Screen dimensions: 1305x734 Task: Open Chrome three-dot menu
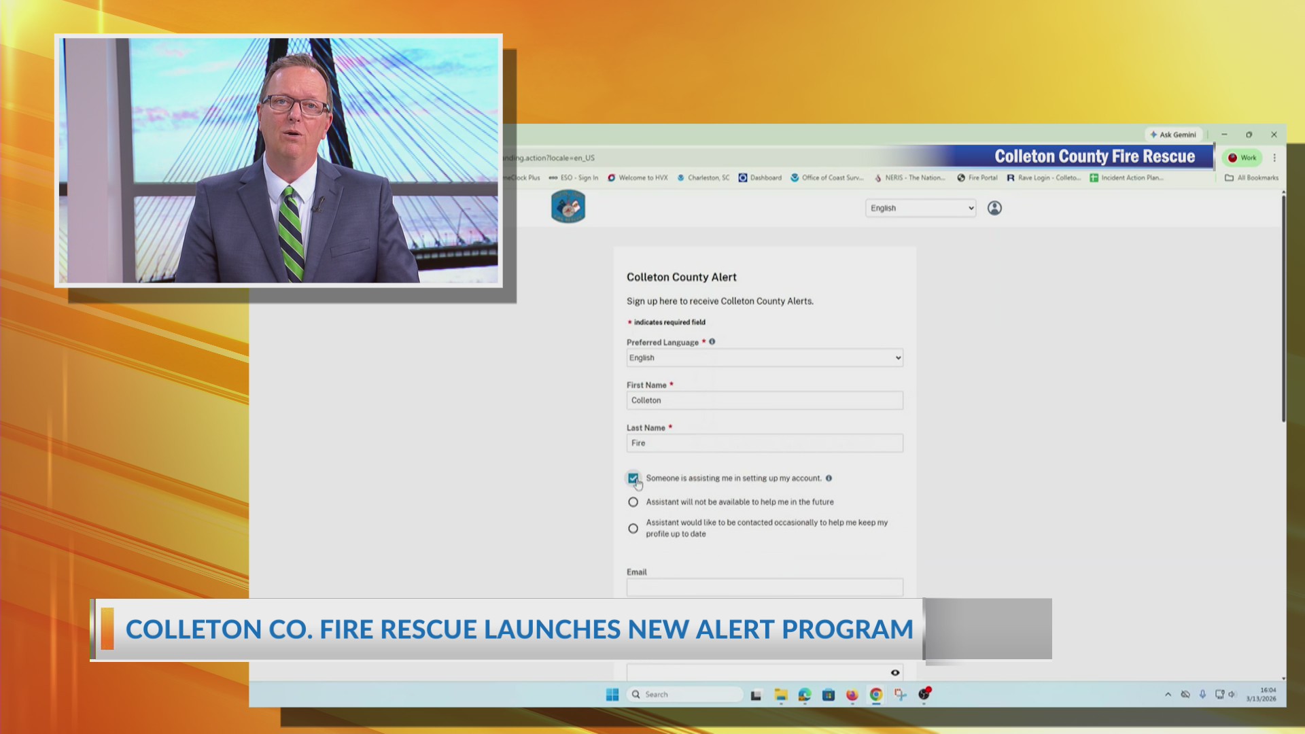click(1274, 158)
